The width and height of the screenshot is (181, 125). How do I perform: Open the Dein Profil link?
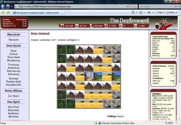tap(14, 107)
